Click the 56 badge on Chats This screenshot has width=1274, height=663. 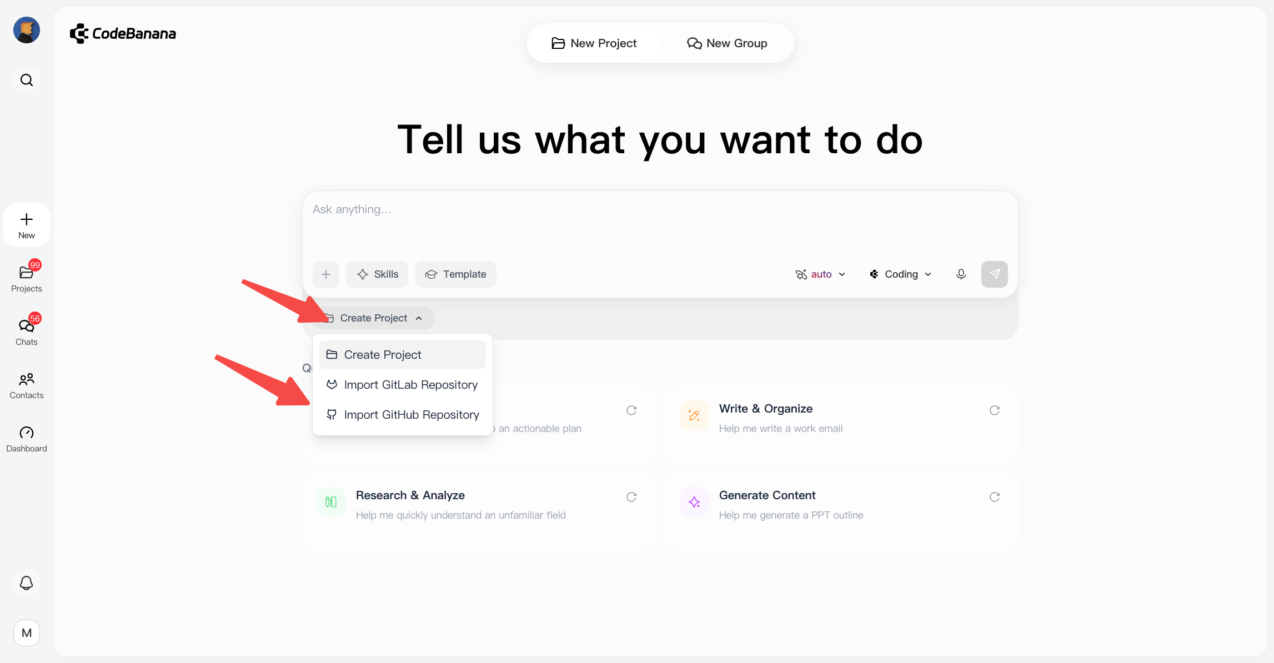[35, 318]
